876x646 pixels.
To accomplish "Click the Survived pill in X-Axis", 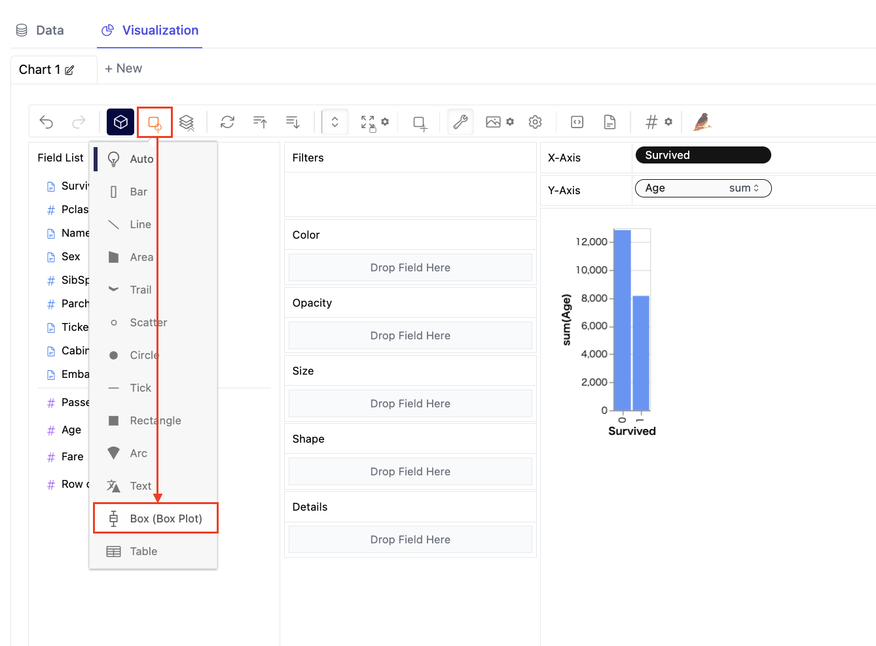I will coord(703,155).
